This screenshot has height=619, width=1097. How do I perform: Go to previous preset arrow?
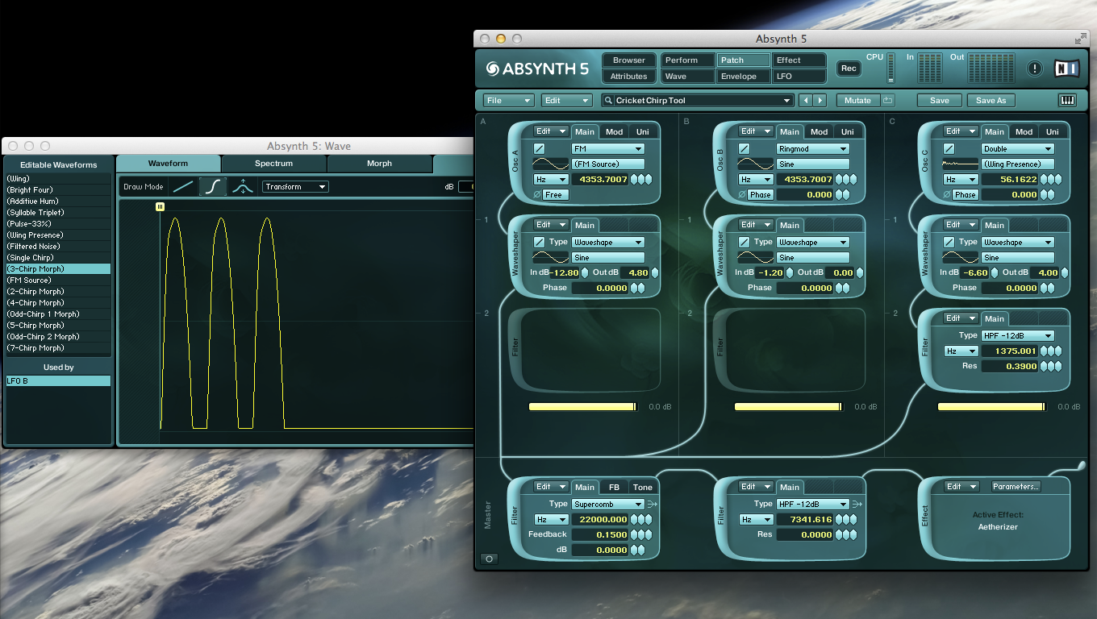click(x=805, y=101)
